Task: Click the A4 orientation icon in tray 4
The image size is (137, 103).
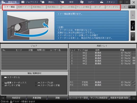Action: point(86,61)
